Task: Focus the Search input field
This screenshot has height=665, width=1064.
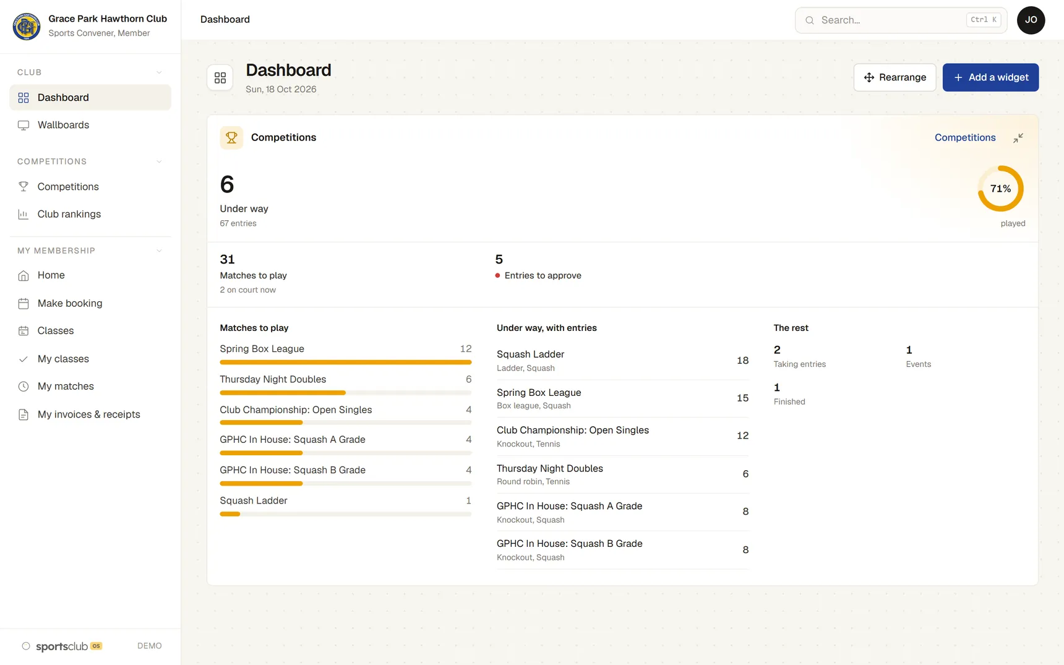Action: (x=901, y=20)
